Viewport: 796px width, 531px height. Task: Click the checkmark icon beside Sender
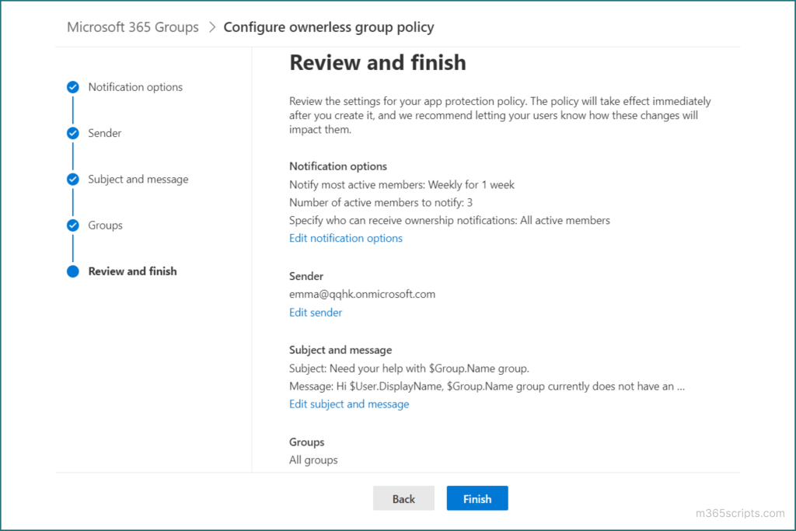(72, 133)
